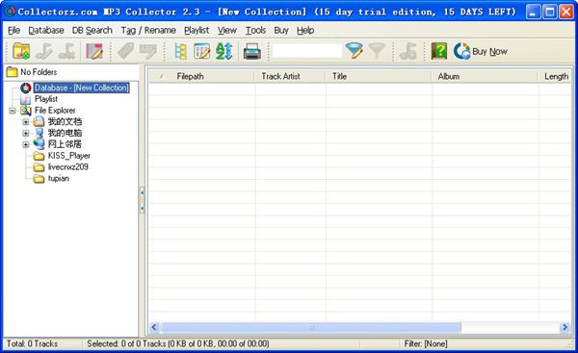Open the File menu
578x353 pixels.
[14, 30]
